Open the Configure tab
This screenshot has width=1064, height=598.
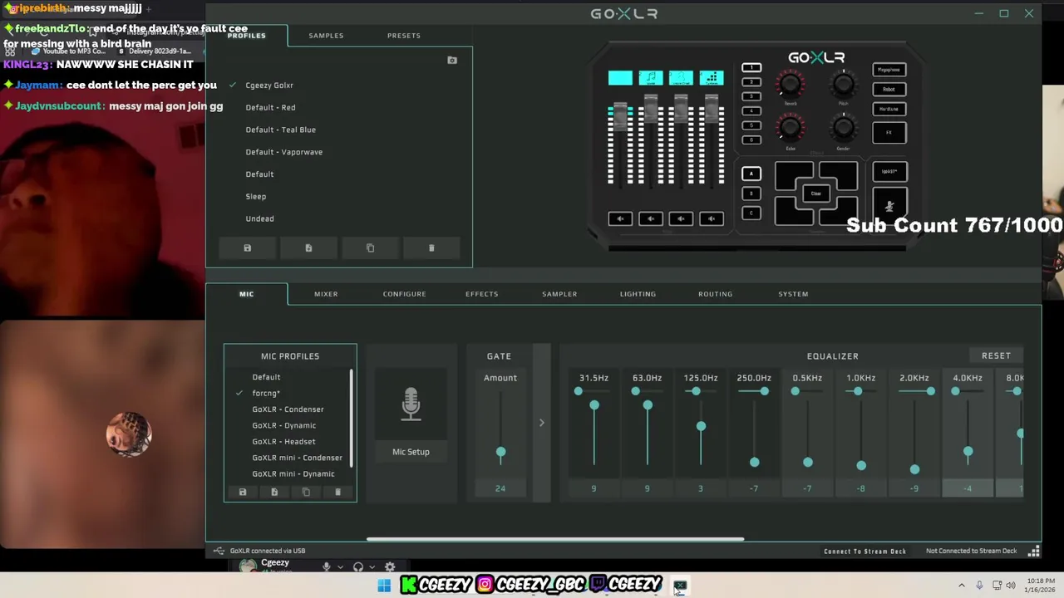click(x=404, y=294)
